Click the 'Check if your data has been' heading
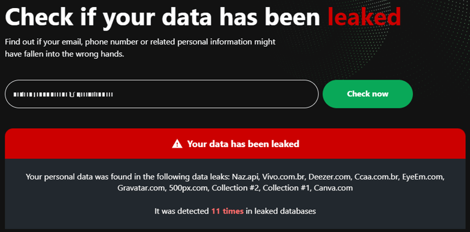The image size is (470, 232). click(163, 16)
